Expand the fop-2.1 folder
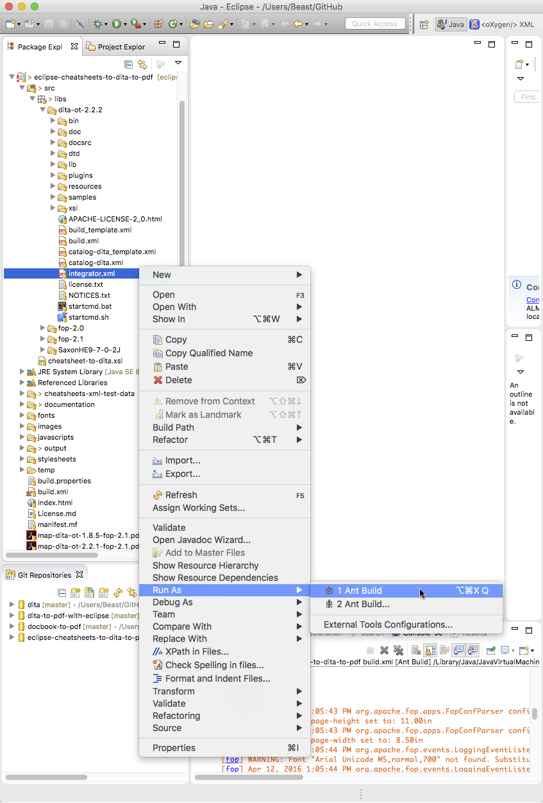The height and width of the screenshot is (803, 543). coord(42,339)
